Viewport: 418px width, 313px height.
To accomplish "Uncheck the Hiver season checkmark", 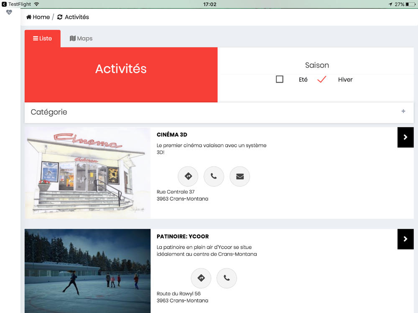I will 322,79.
